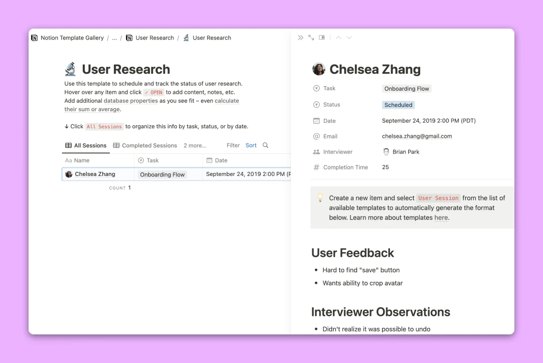Open the Sort options

[x=251, y=145]
